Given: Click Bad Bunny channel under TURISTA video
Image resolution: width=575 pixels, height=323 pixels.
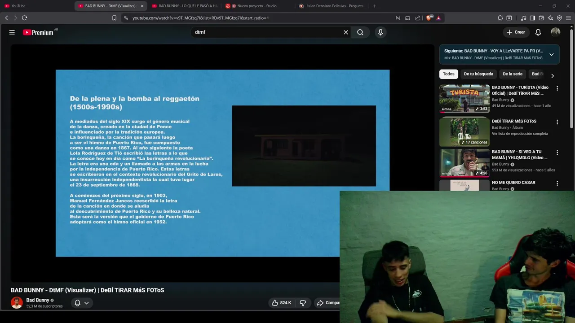Looking at the screenshot, I should coord(500,100).
